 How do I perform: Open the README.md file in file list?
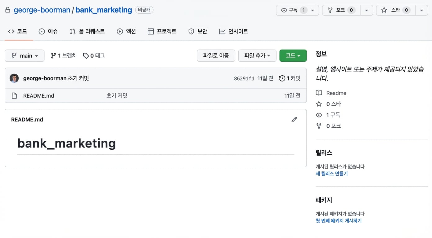[x=39, y=96]
